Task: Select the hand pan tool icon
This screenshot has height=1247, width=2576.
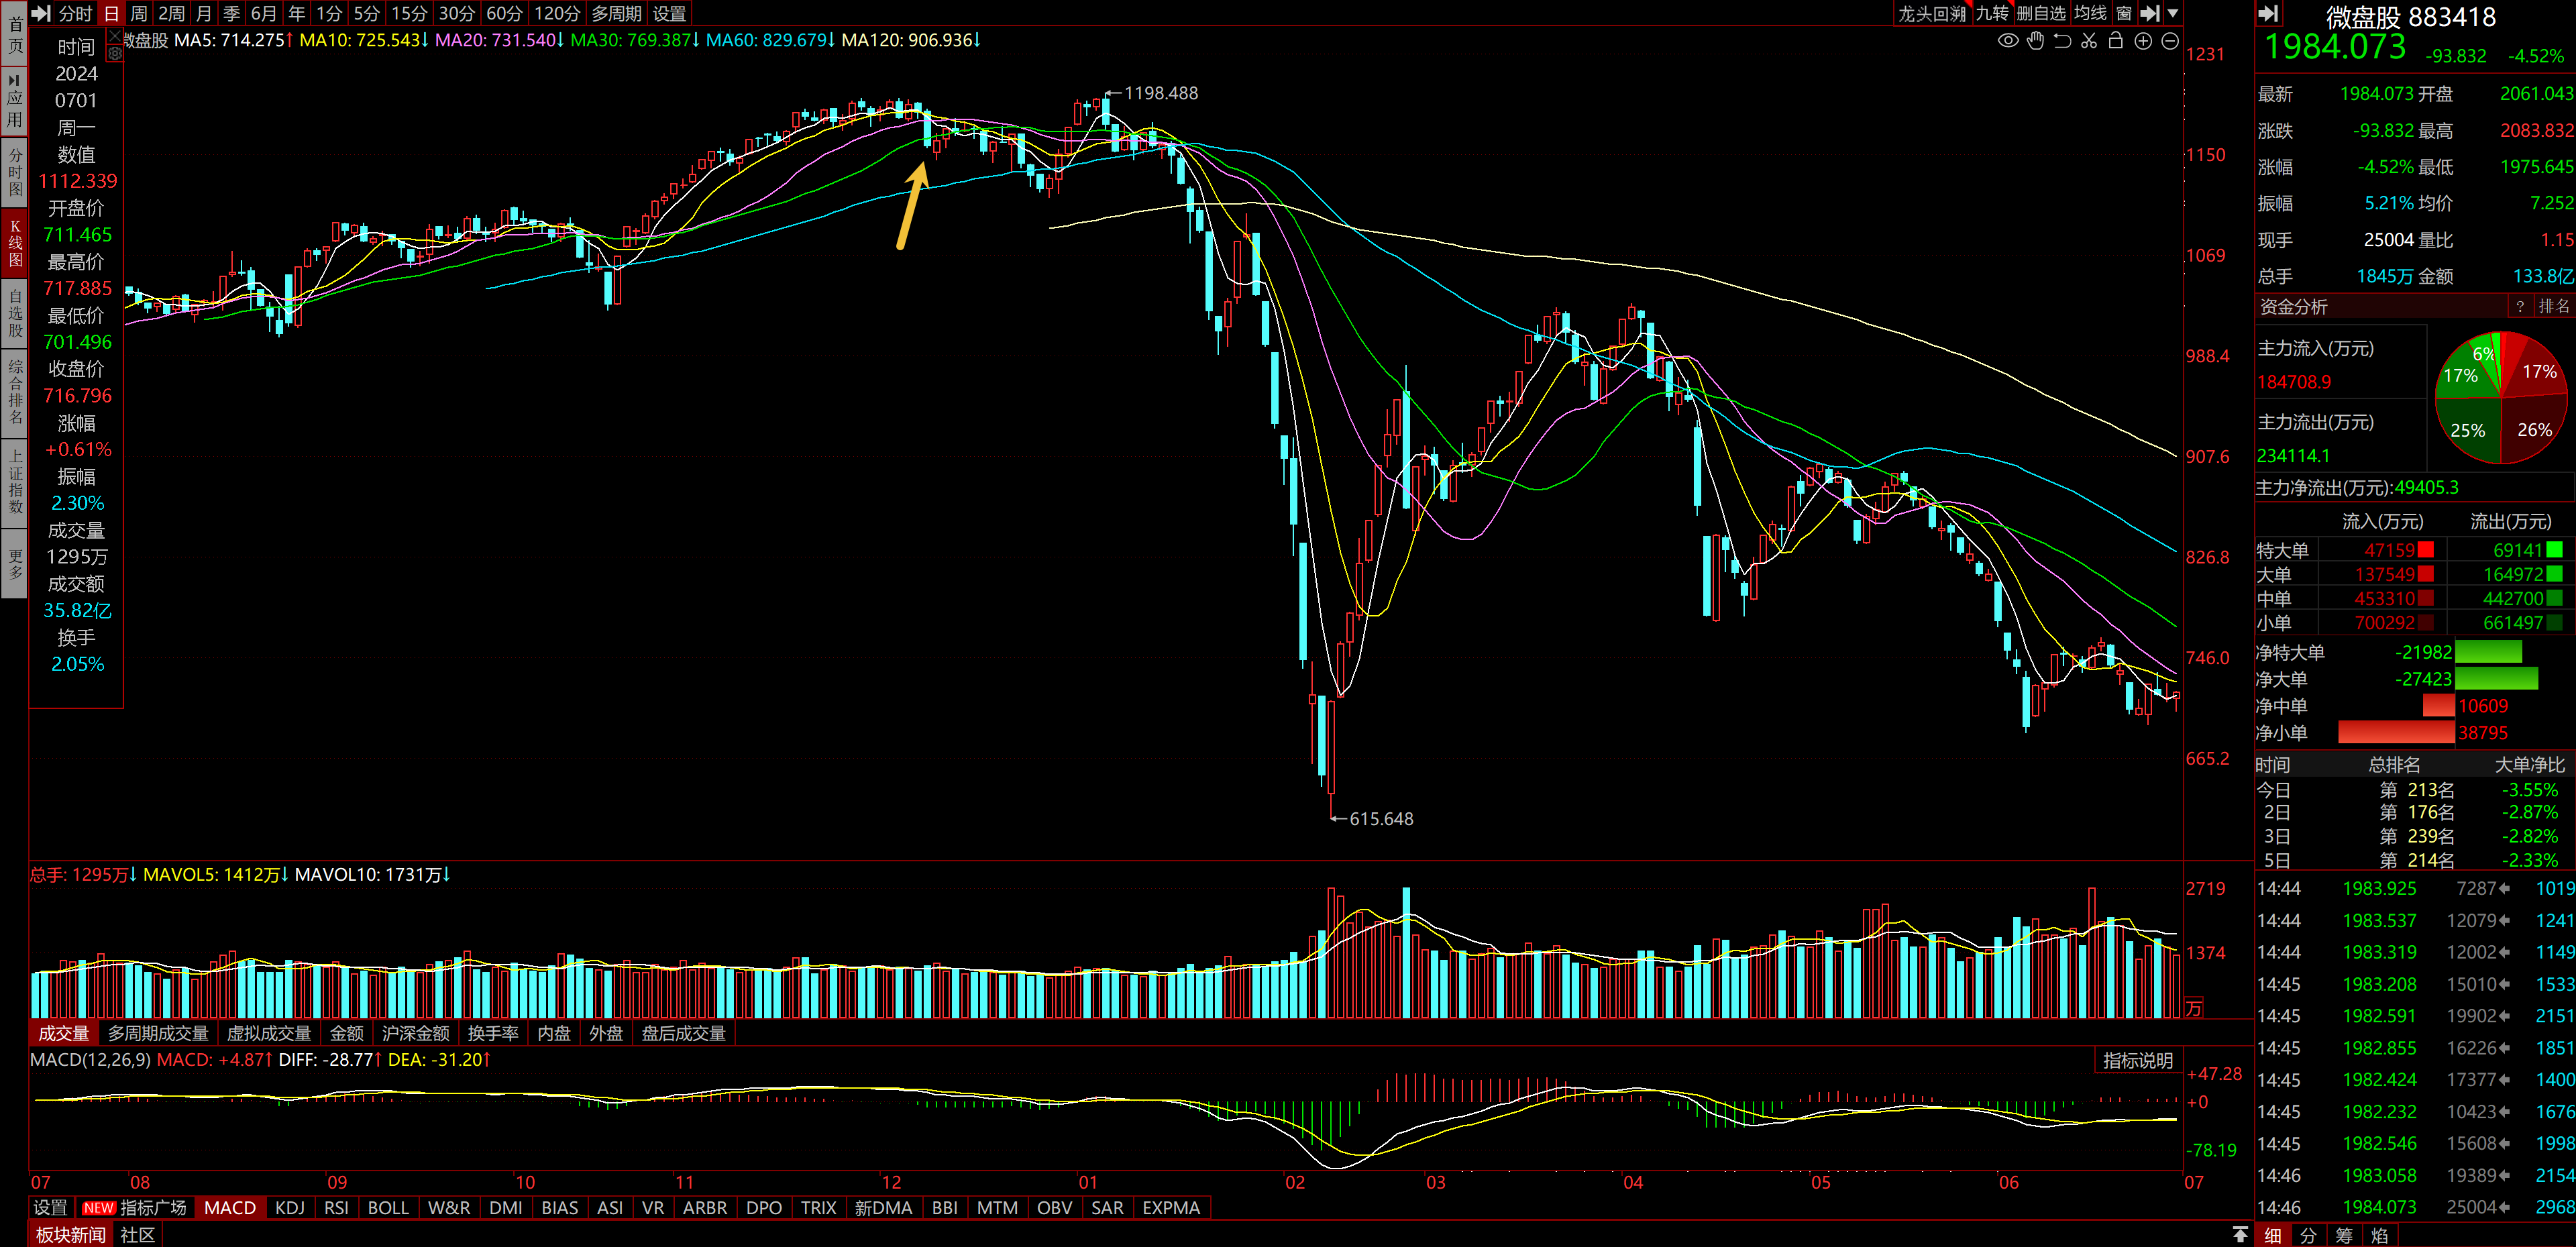Action: pyautogui.click(x=2035, y=41)
